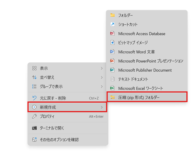Click the shortcut arrow icon beside ショートカット
This screenshot has height=151, width=193.
(x=112, y=25)
